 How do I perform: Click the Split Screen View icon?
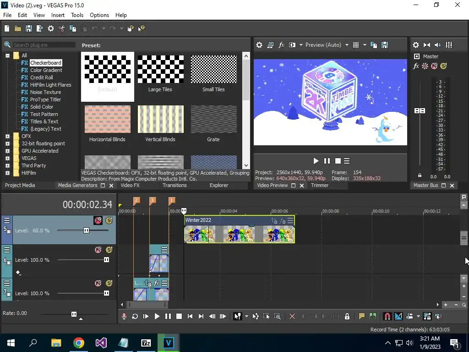[x=292, y=45]
